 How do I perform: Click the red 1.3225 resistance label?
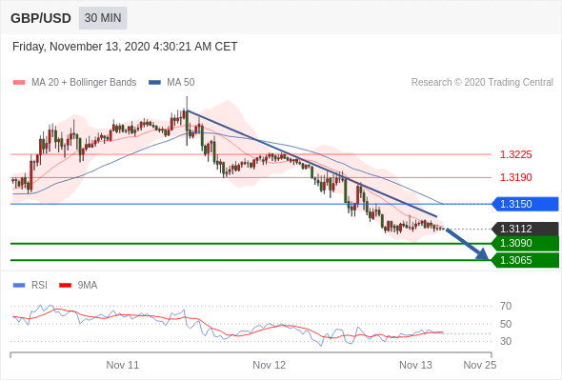tap(515, 155)
